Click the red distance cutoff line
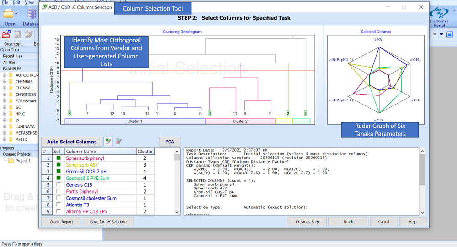457x247 pixels. pos(188,70)
